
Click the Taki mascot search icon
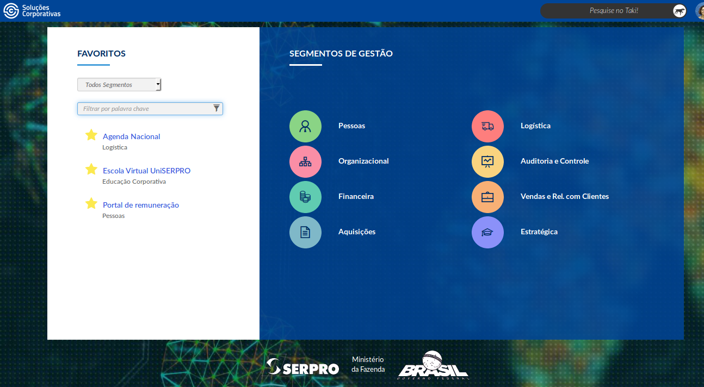tap(680, 11)
